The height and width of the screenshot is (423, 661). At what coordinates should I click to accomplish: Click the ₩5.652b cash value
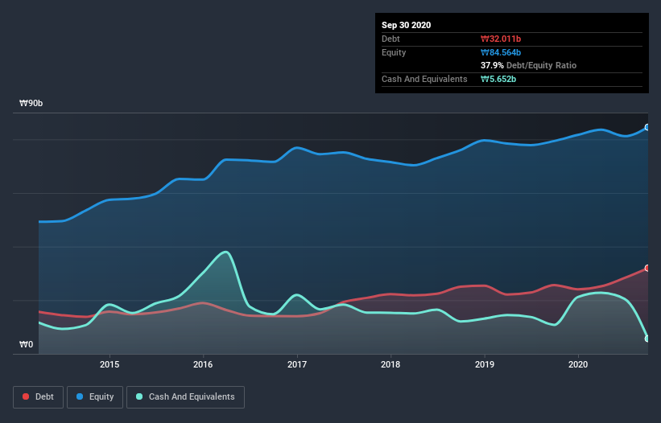coord(498,79)
